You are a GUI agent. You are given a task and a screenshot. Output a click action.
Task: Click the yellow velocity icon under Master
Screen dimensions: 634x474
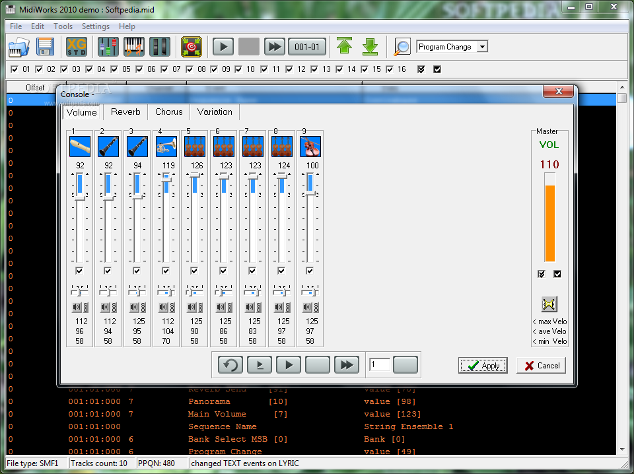(549, 304)
